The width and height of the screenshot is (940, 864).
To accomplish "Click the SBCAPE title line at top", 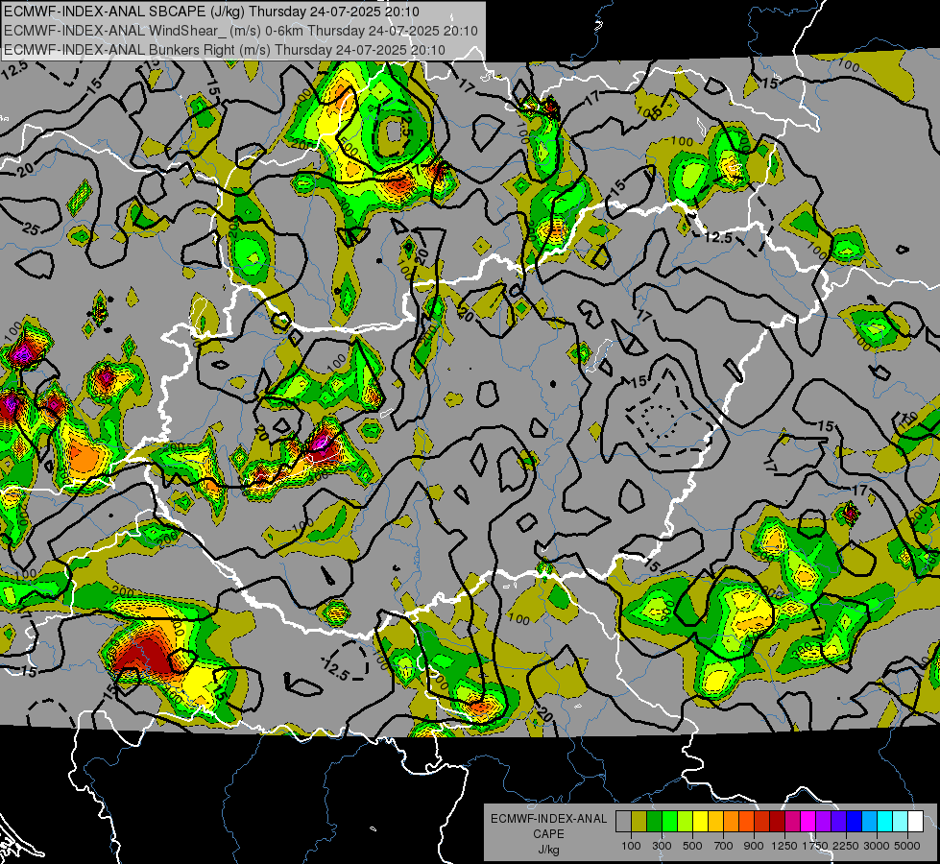I will [211, 12].
